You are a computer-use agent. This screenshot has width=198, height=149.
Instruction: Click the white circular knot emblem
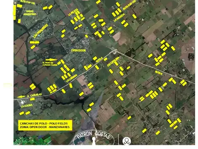point(127,141)
